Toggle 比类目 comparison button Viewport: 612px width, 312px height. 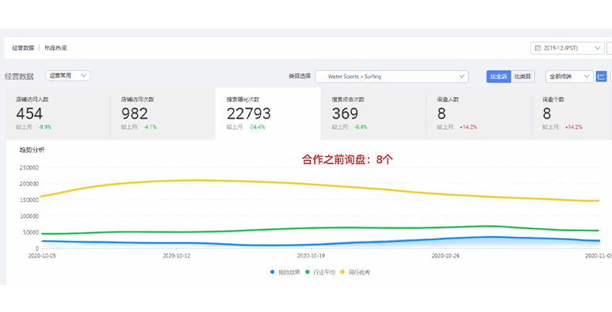click(522, 77)
